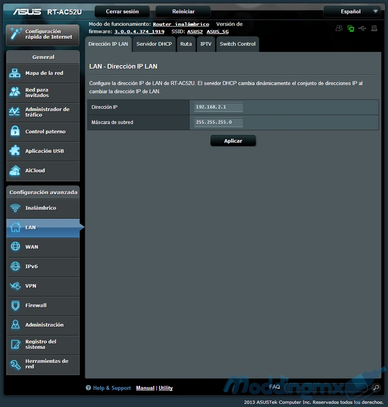
Task: Open the Manual link
Action: pos(145,388)
